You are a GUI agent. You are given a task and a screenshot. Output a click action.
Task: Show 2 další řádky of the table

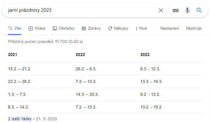(20, 119)
